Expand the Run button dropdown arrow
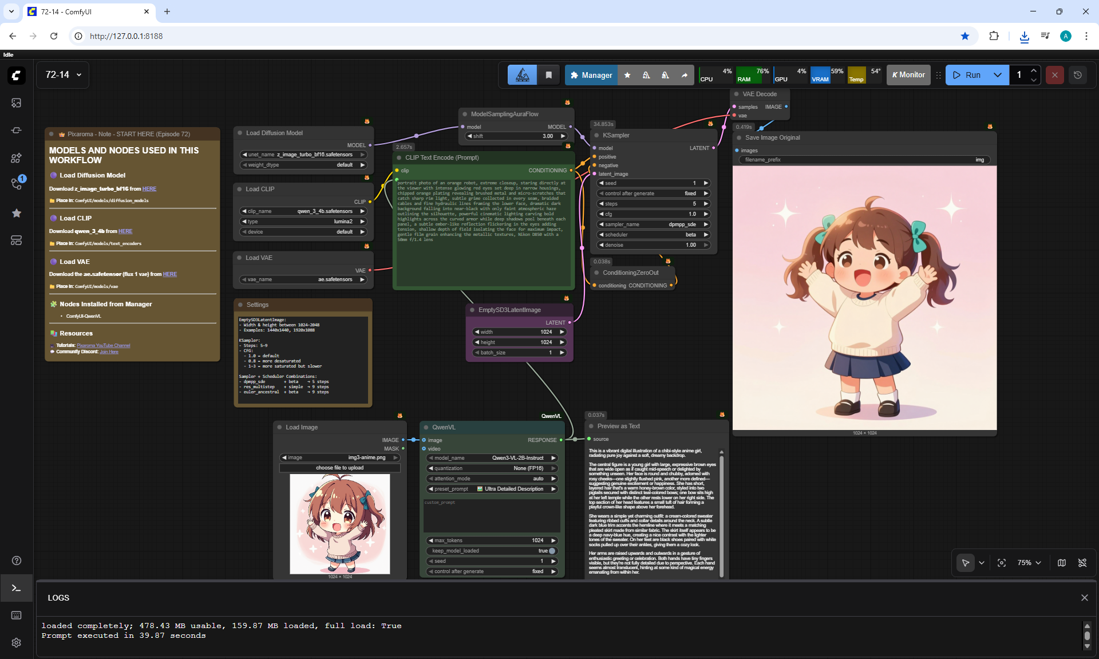Viewport: 1099px width, 659px height. coord(998,75)
